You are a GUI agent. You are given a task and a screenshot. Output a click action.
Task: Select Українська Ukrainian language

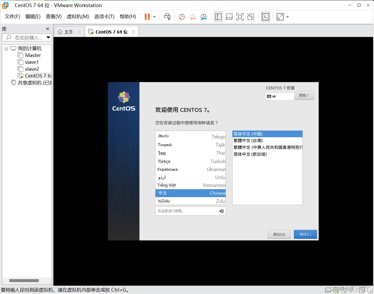[191, 169]
